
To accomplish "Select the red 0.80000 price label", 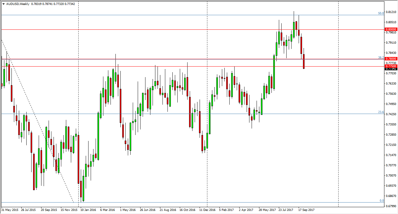I will click(391, 29).
